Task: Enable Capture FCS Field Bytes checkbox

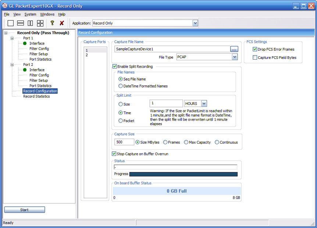Action: click(x=255, y=57)
